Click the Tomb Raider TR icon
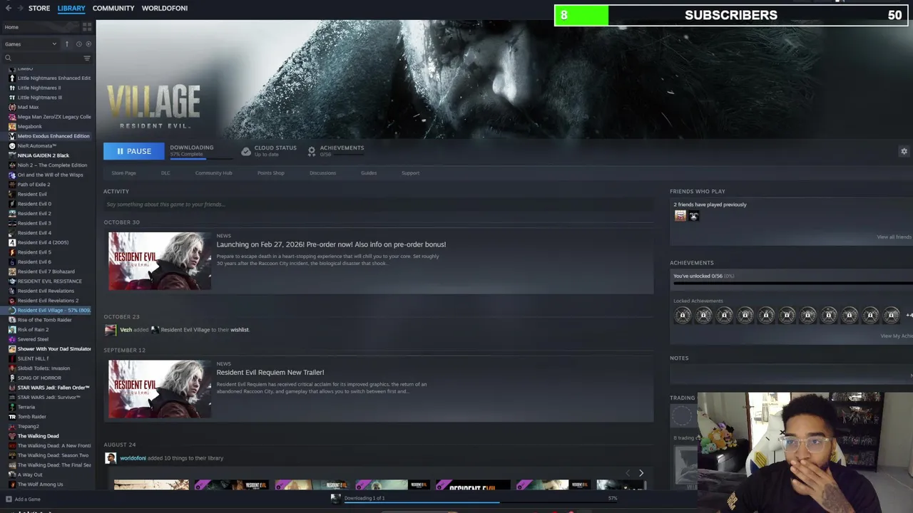Image resolution: width=913 pixels, height=513 pixels. click(12, 417)
